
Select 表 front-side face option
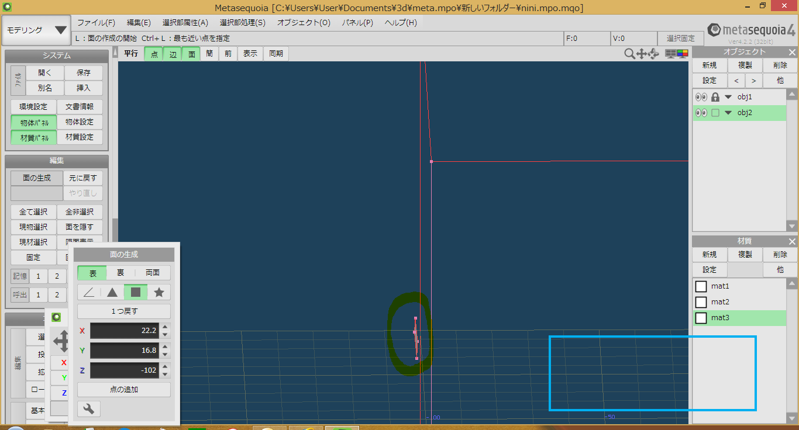(92, 273)
